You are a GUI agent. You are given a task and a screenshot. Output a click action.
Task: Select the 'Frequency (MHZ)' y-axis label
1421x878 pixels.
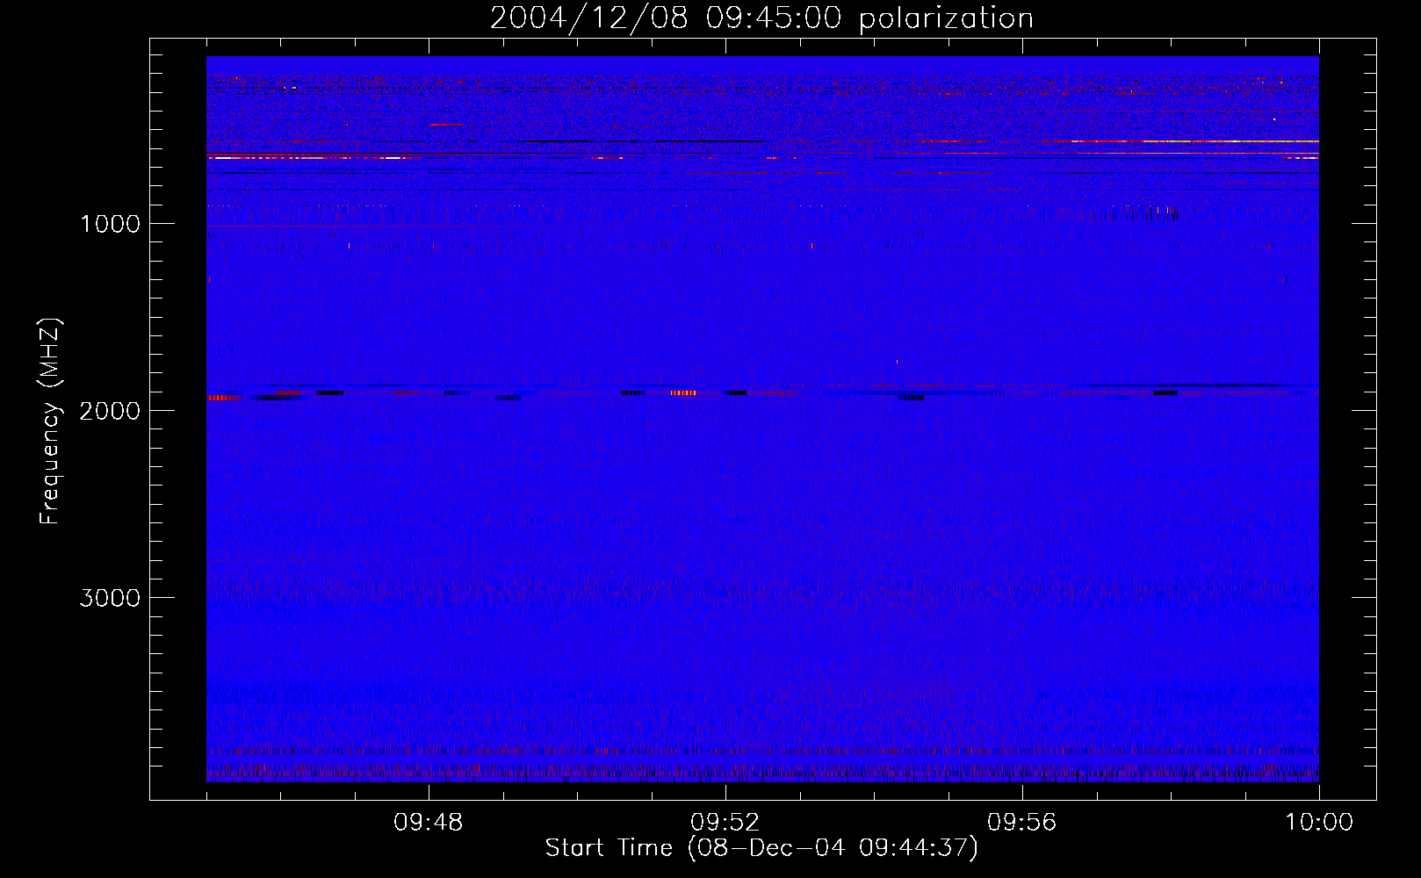tap(50, 421)
